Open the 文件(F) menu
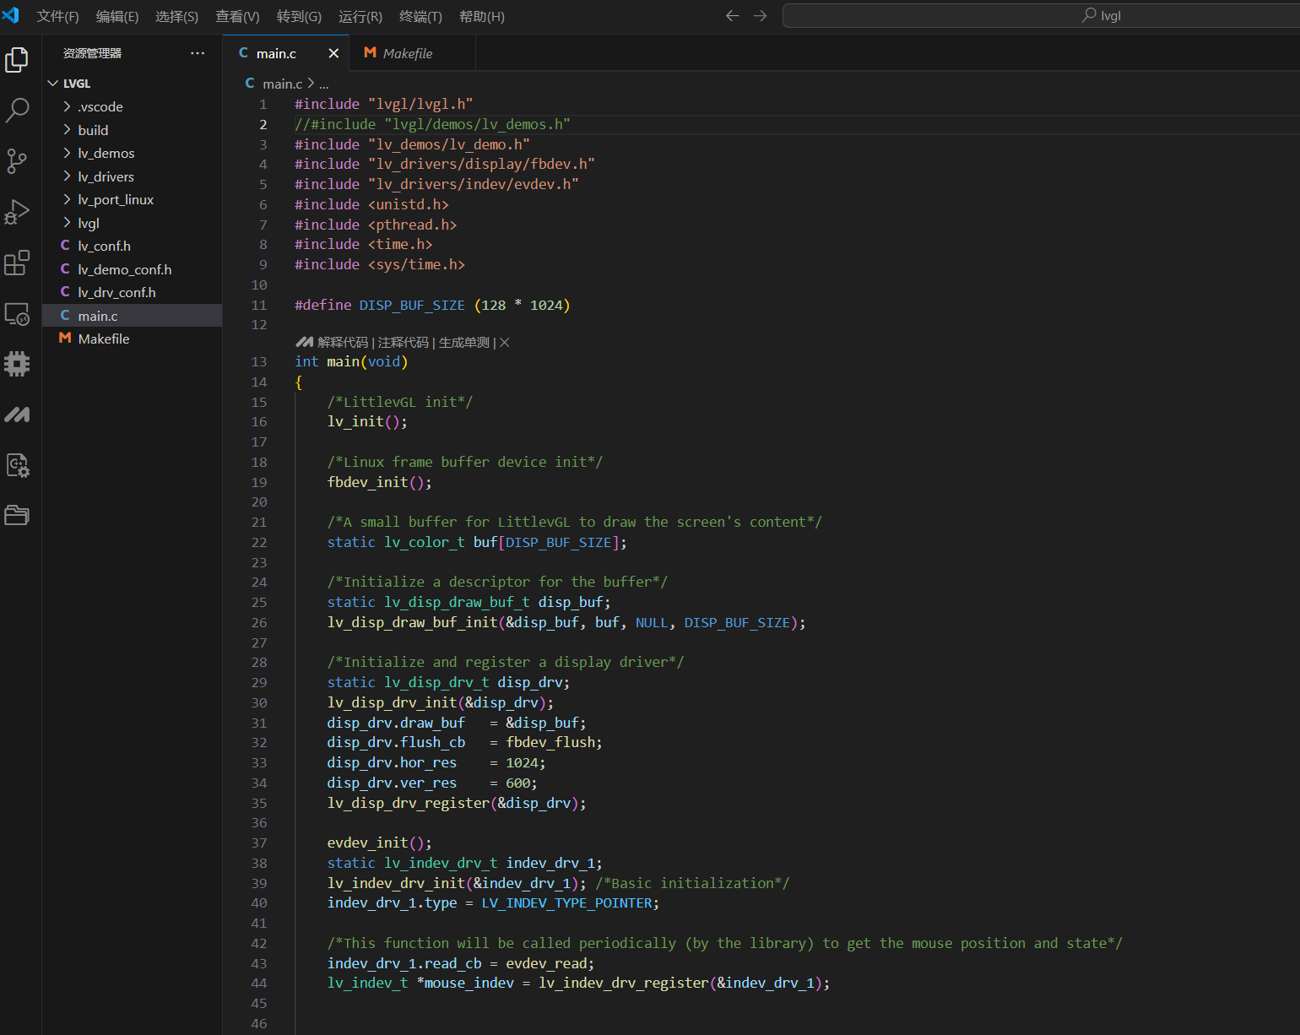The image size is (1300, 1035). point(57,16)
